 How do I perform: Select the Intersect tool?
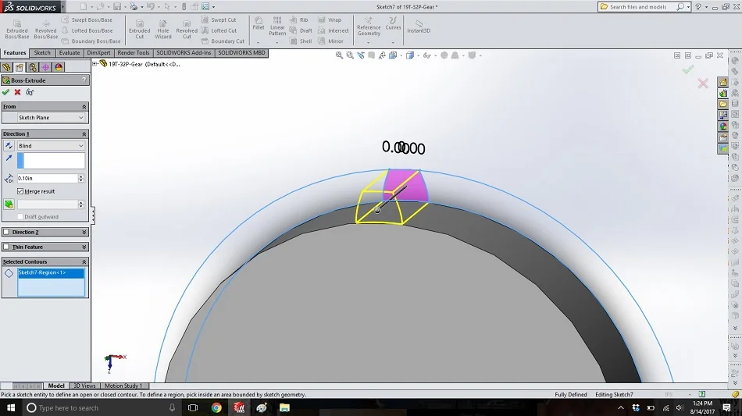(x=334, y=30)
